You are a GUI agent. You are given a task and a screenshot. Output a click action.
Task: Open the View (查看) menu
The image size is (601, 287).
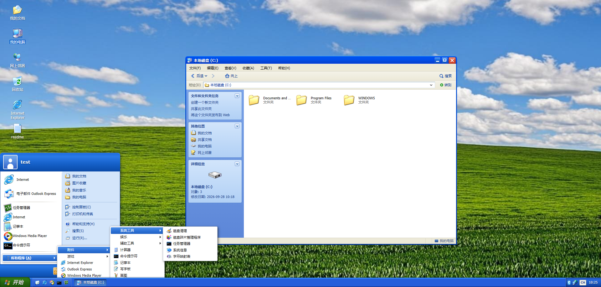point(230,68)
